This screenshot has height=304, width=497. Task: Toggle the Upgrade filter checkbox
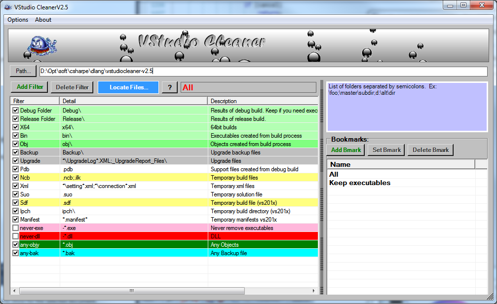[x=15, y=161]
